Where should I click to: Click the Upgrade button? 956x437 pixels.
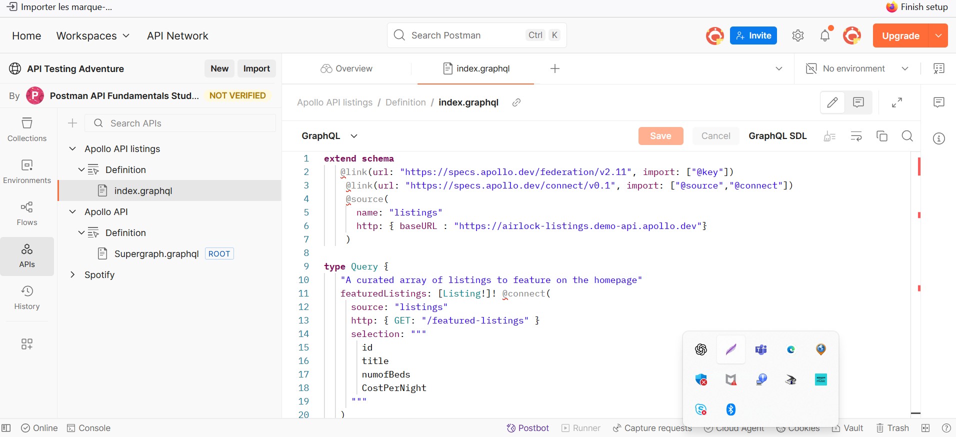click(x=900, y=35)
